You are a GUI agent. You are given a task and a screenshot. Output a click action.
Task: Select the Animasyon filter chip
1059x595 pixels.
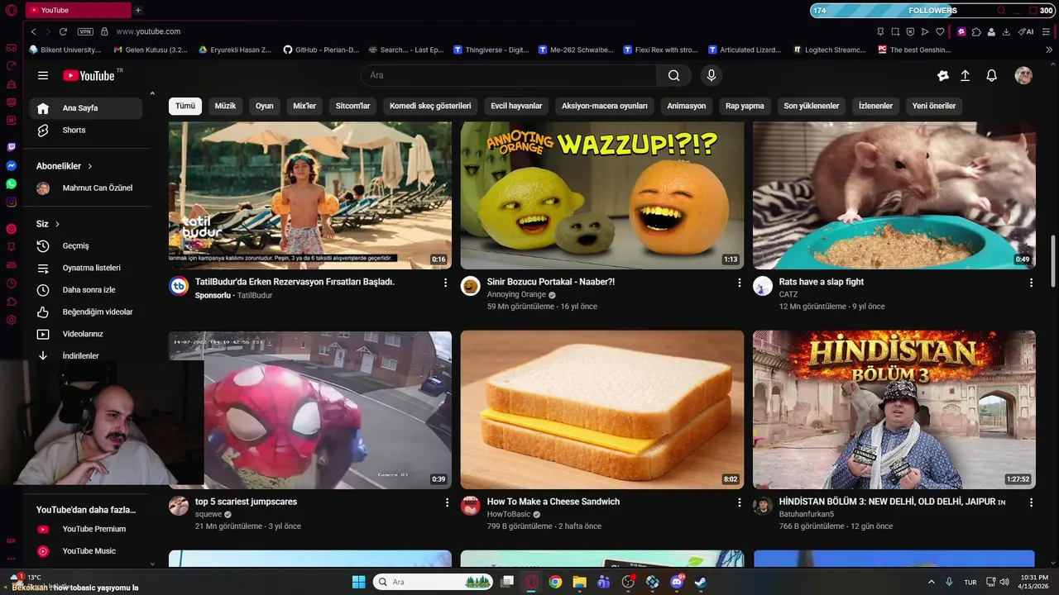tap(687, 106)
